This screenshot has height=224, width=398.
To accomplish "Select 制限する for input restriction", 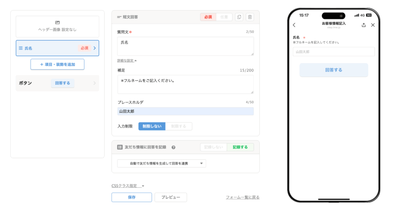I will tap(178, 126).
